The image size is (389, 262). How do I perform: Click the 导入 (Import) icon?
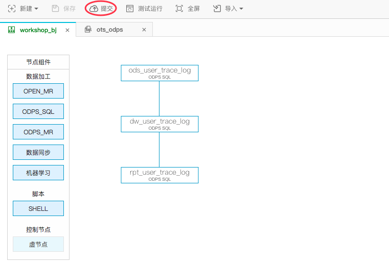[217, 9]
